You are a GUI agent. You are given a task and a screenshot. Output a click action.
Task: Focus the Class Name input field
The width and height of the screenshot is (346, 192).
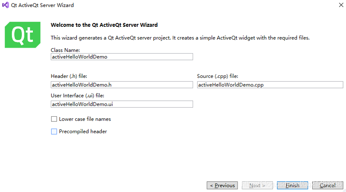pos(122,57)
